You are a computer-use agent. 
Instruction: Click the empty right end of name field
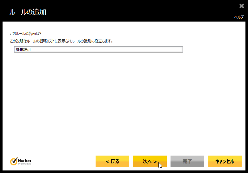click(165, 49)
